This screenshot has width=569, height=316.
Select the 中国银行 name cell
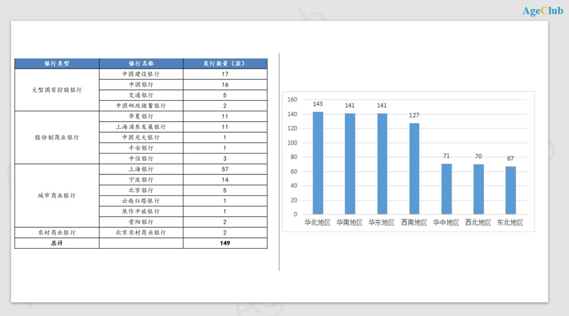(141, 85)
